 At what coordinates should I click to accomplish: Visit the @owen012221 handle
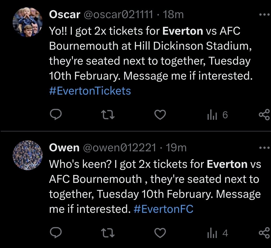120,148
